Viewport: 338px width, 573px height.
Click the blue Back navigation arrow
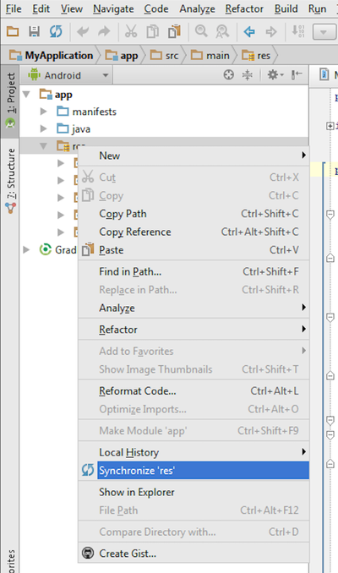(249, 32)
